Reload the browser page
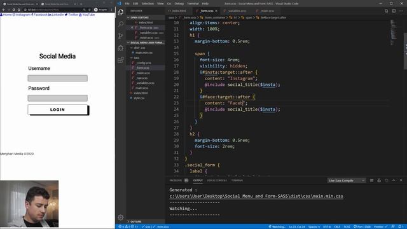This screenshot has width=407, height=229. 14,10
